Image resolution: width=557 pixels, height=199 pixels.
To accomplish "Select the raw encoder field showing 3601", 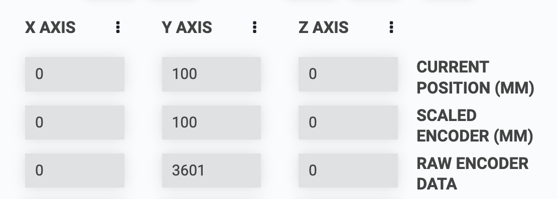I will (x=211, y=170).
